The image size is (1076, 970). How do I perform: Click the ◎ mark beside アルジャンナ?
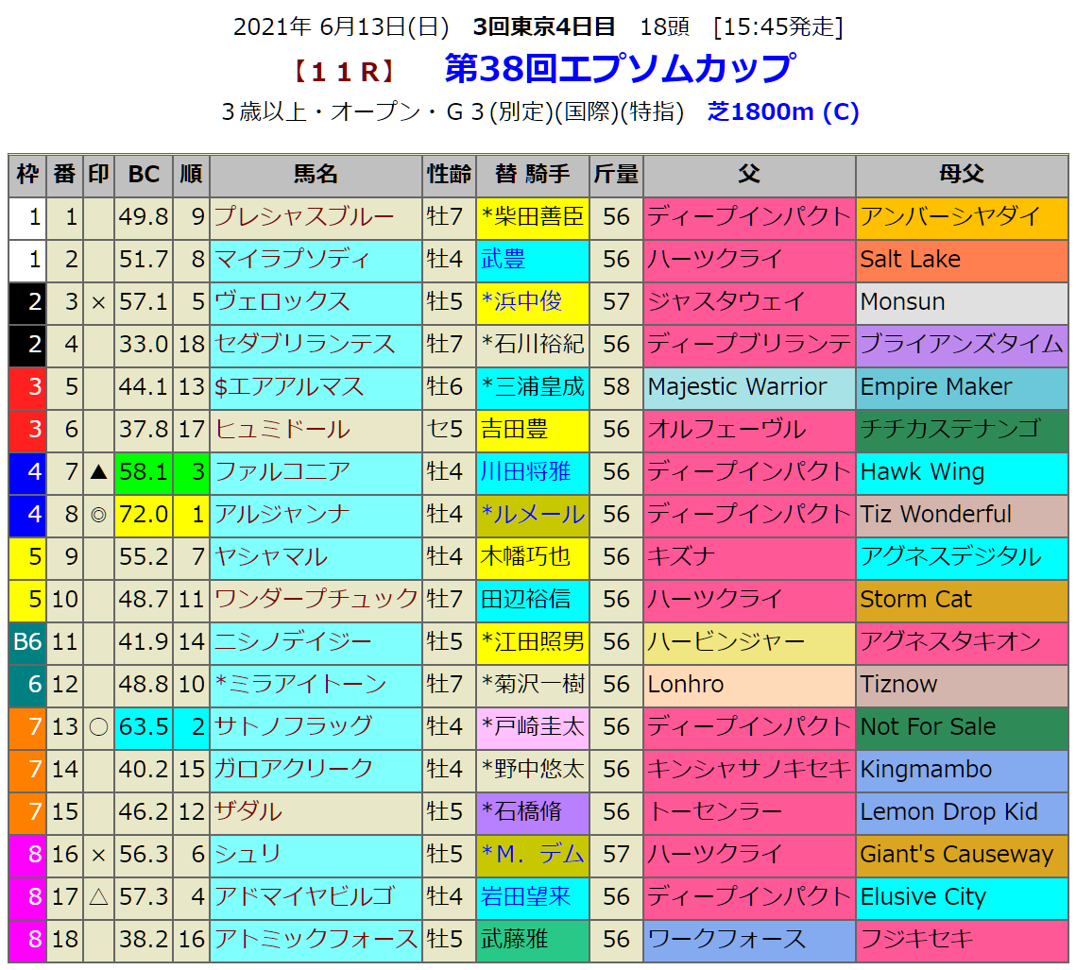point(98,515)
